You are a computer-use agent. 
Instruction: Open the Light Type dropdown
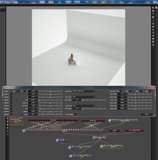click(x=84, y=91)
